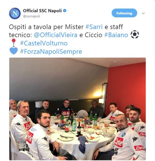
Task: Visit the @OfficialVieira mention
Action: tap(55, 35)
